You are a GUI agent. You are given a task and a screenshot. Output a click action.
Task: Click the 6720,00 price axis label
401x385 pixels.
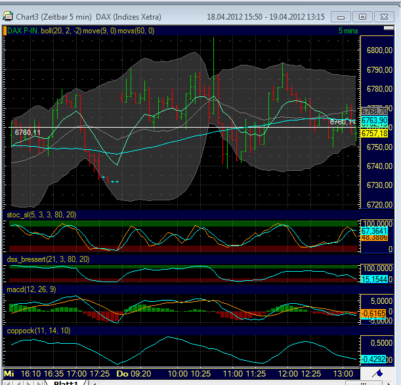(379, 205)
